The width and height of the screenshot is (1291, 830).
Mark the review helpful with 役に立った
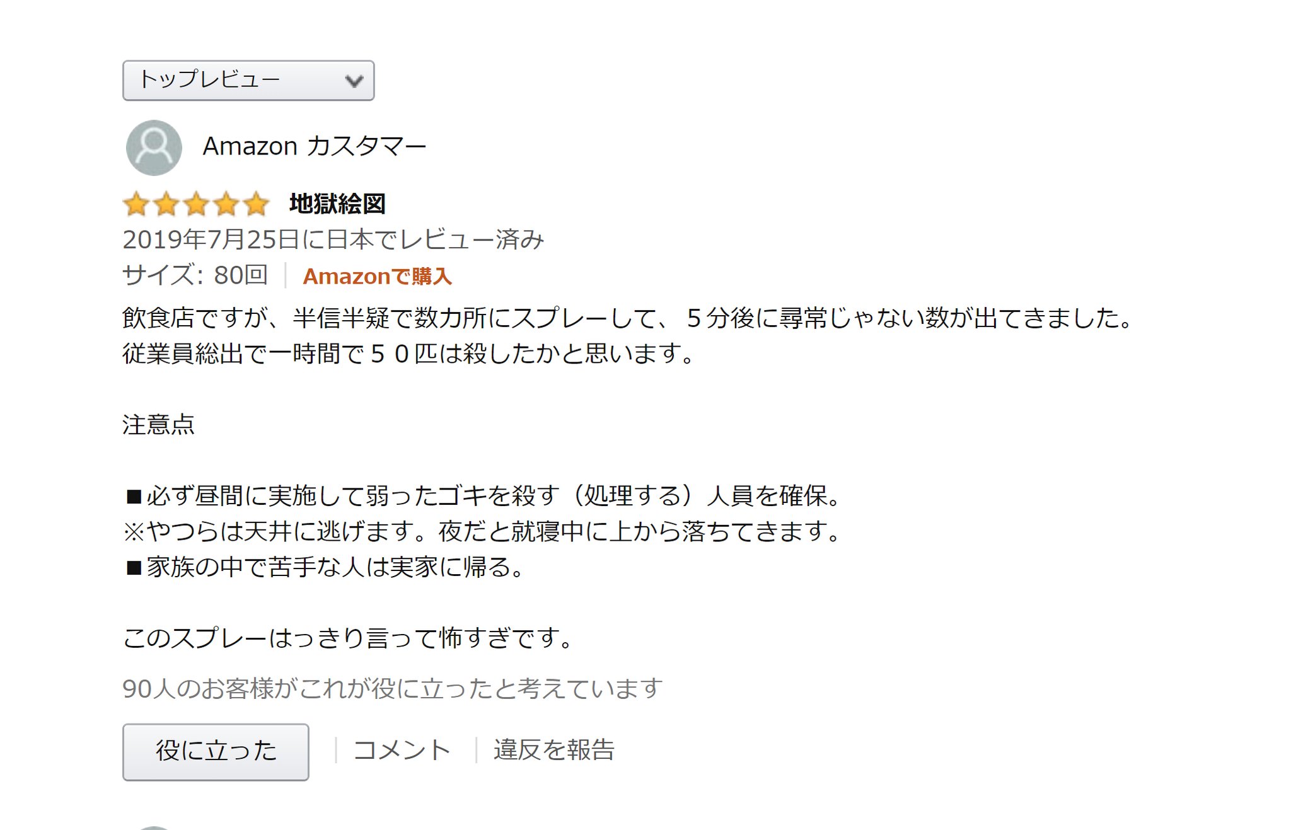(x=216, y=752)
